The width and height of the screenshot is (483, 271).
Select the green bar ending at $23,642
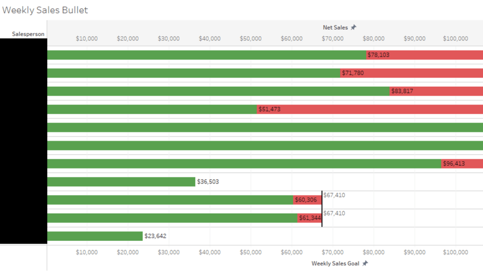(x=94, y=236)
